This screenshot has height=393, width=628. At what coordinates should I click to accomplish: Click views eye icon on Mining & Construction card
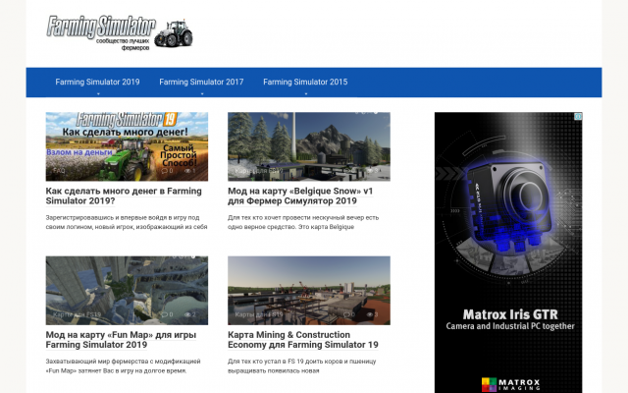coord(370,314)
